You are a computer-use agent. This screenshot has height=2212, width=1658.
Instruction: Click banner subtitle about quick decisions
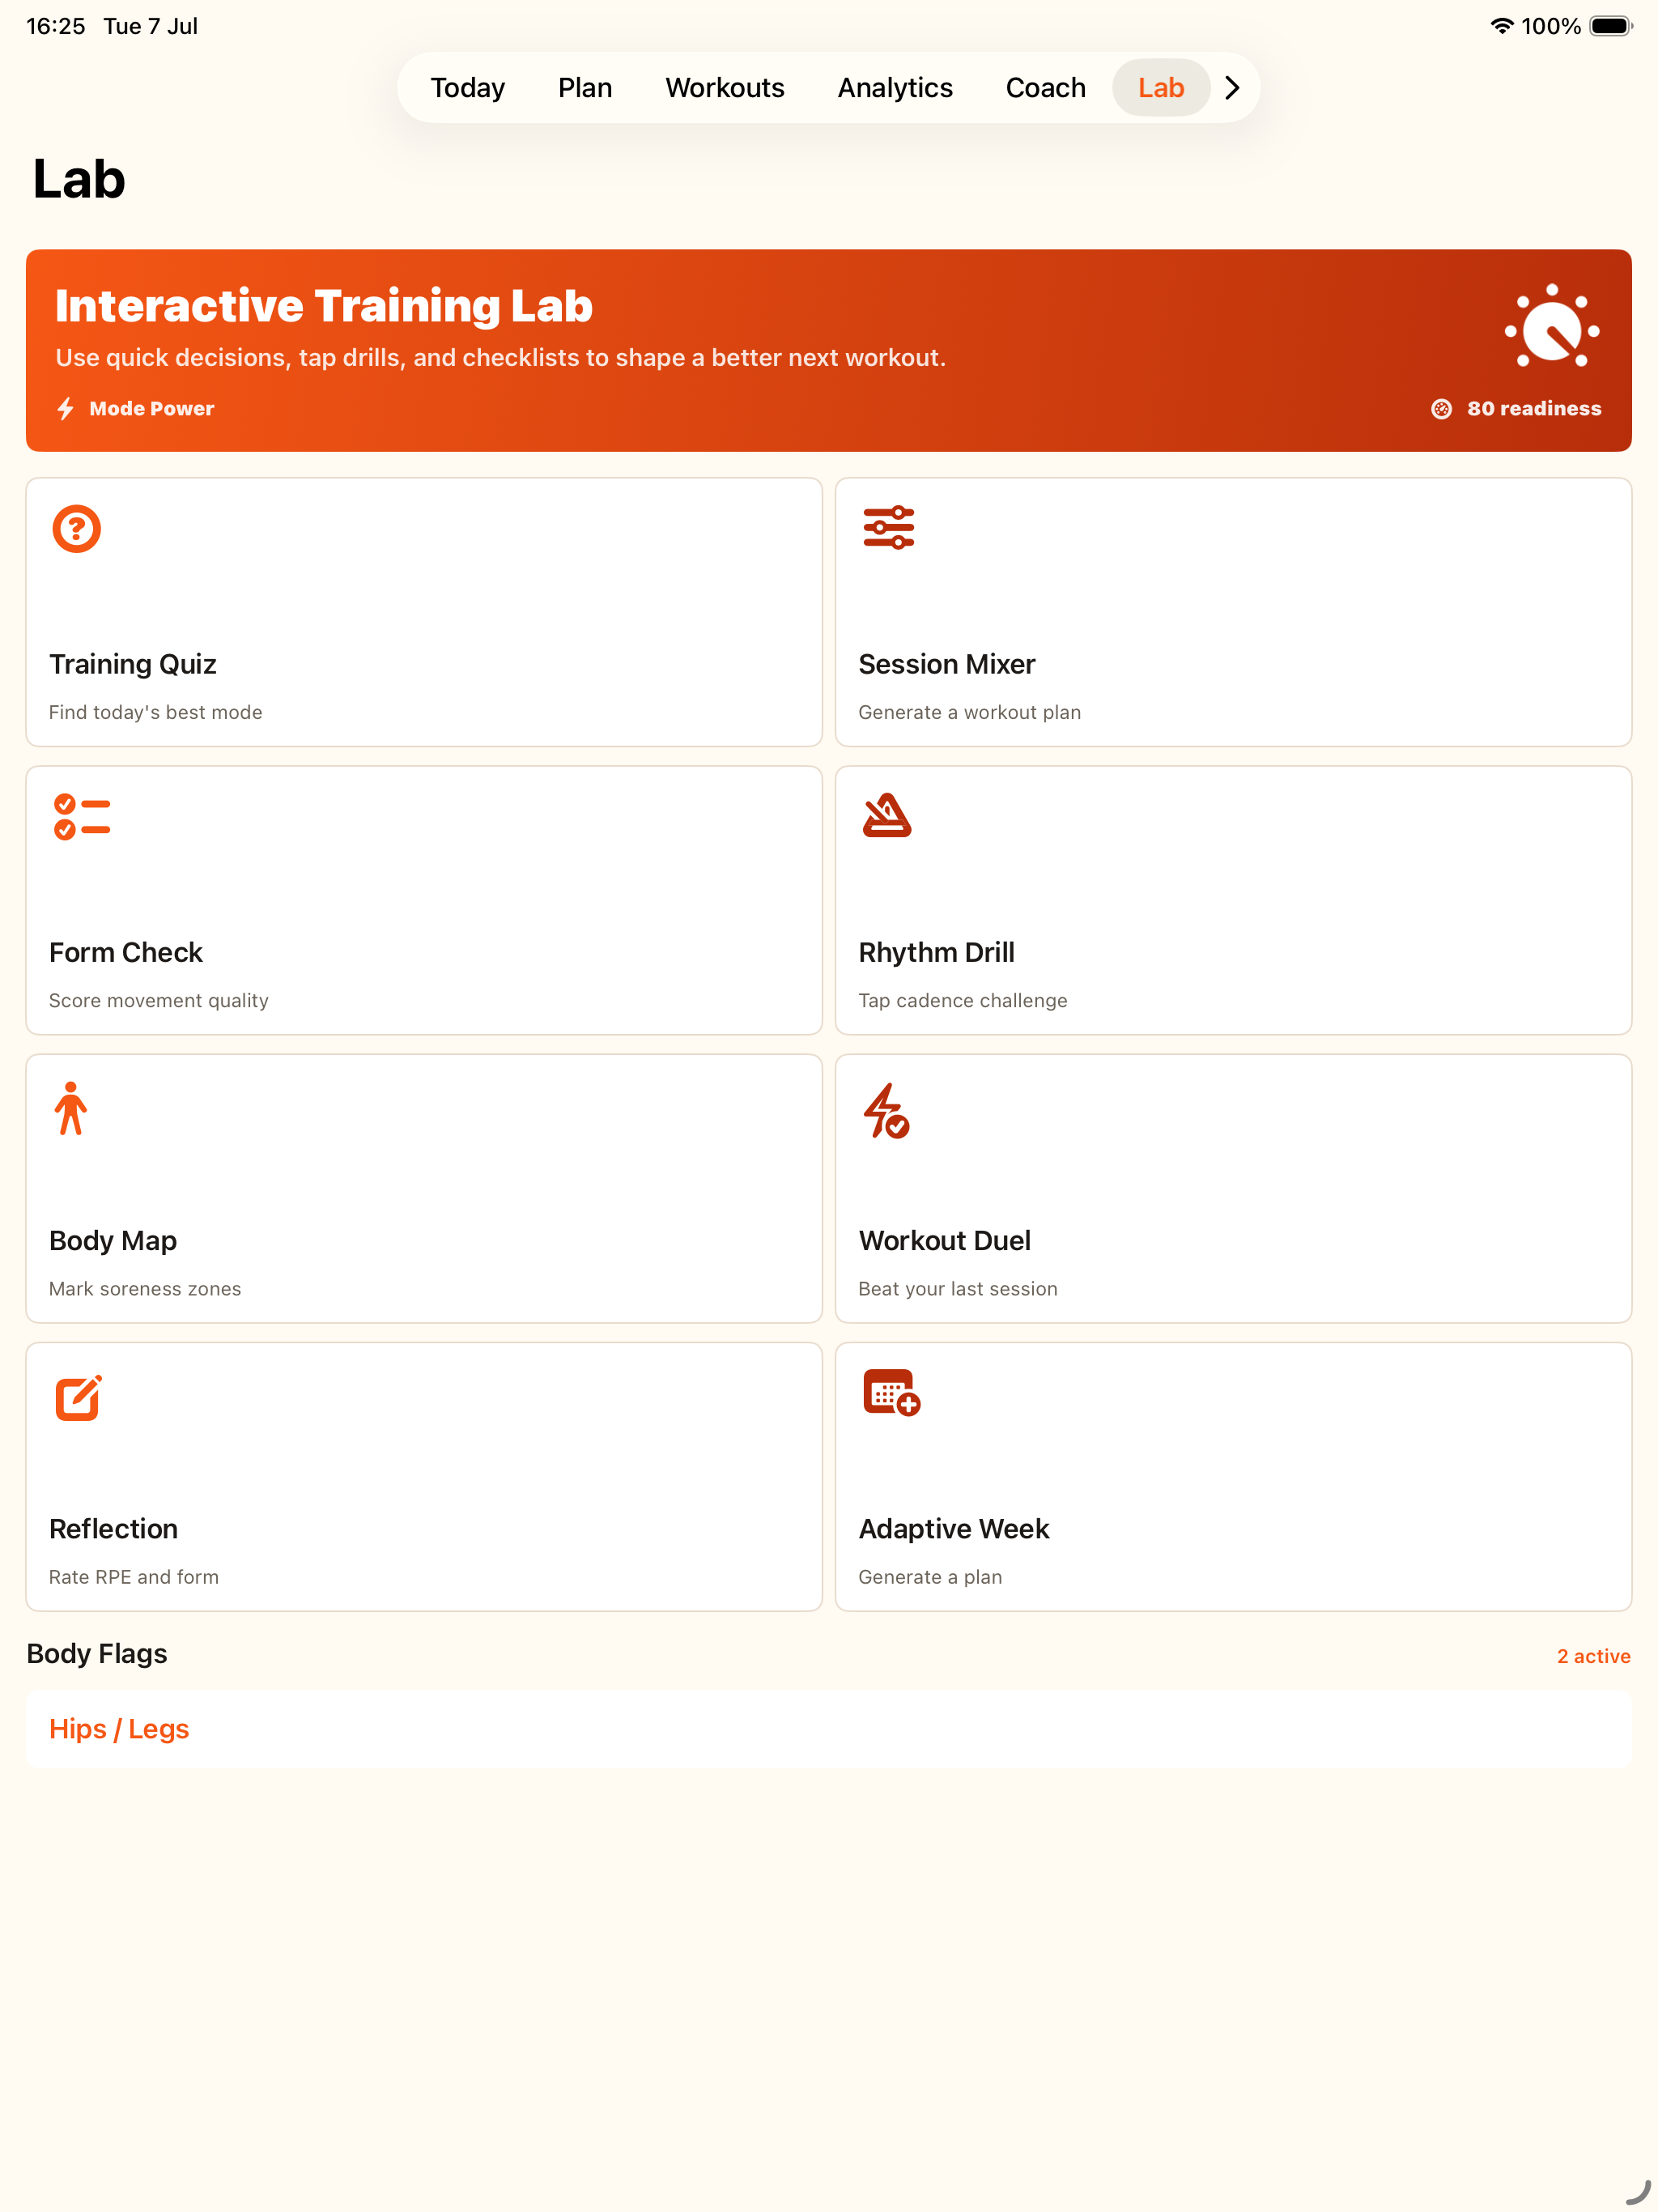pos(500,358)
